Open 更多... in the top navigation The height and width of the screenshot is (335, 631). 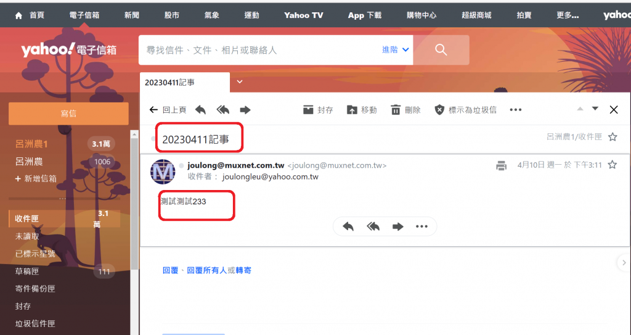(568, 15)
